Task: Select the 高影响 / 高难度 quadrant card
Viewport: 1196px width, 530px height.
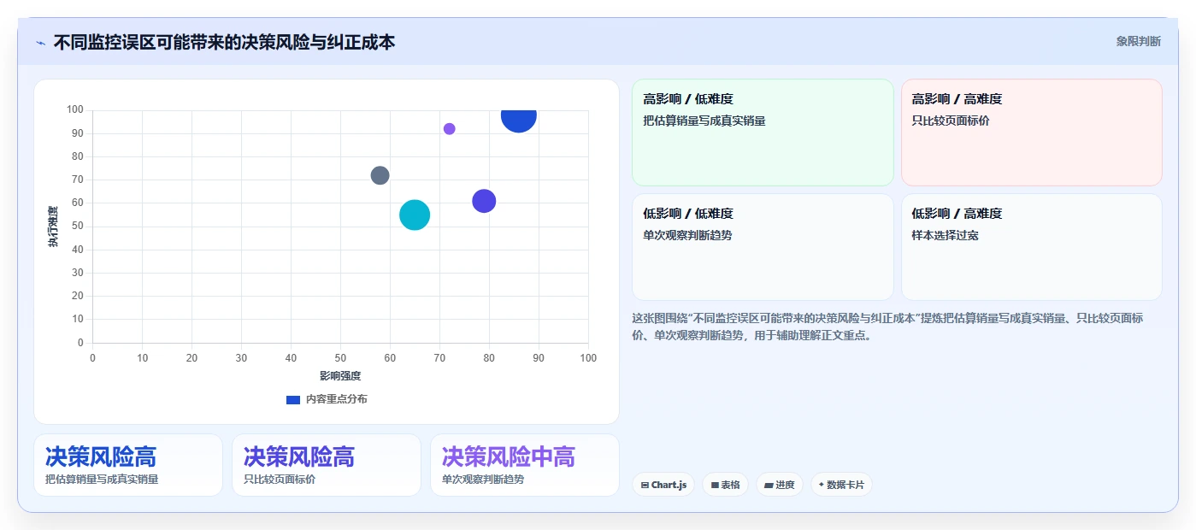Action: pyautogui.click(x=1032, y=132)
